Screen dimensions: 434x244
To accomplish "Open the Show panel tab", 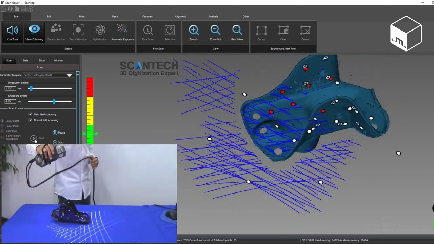I will (x=42, y=60).
